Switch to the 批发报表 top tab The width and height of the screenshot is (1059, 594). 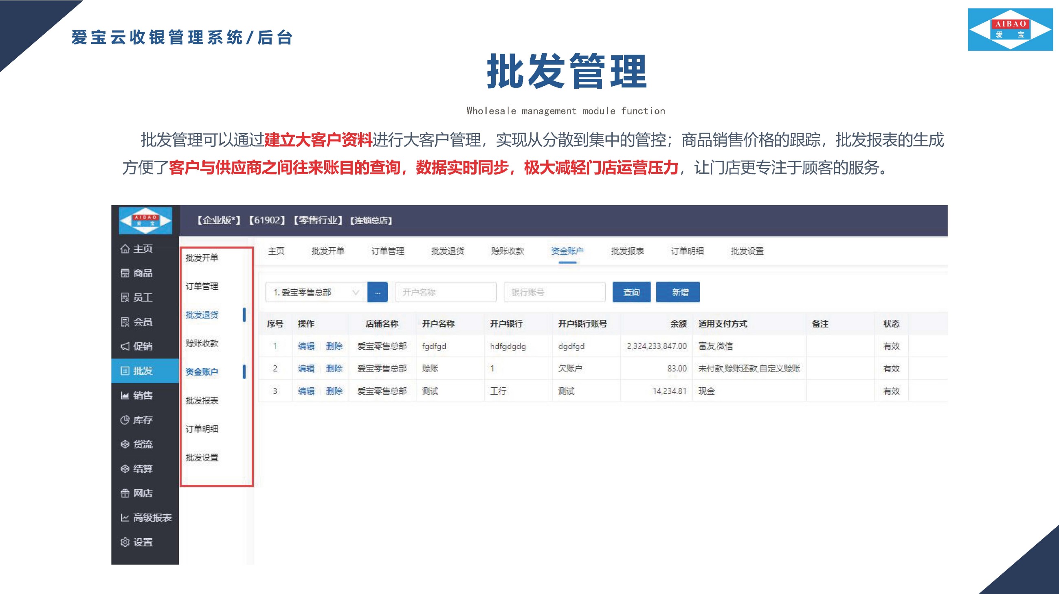coord(627,251)
